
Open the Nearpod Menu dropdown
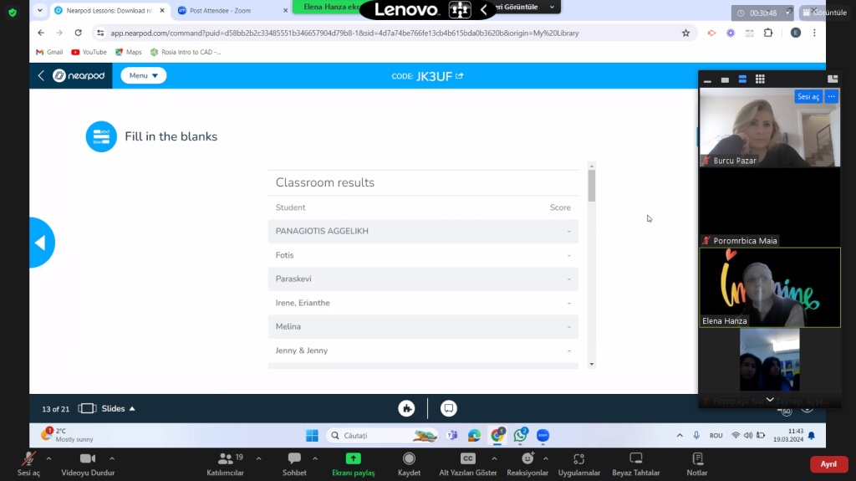point(144,75)
